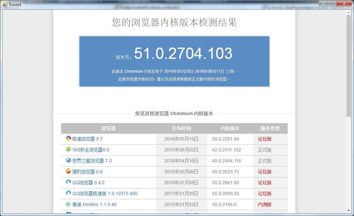The width and height of the screenshot is (354, 216).
Task: Click the date cell 2016年05月13日
Action: (182, 139)
